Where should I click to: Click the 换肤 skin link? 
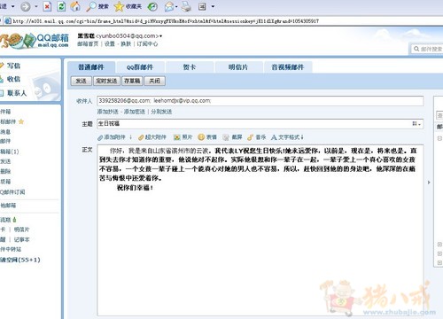126,44
